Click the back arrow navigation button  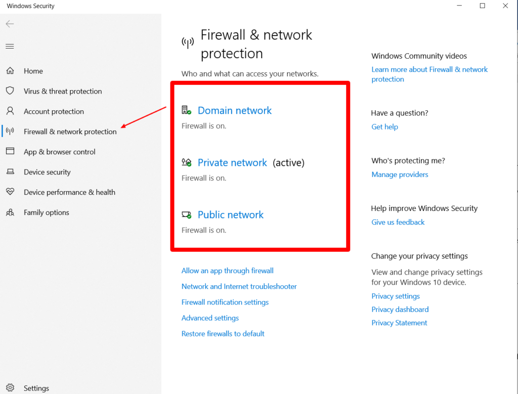(9, 24)
